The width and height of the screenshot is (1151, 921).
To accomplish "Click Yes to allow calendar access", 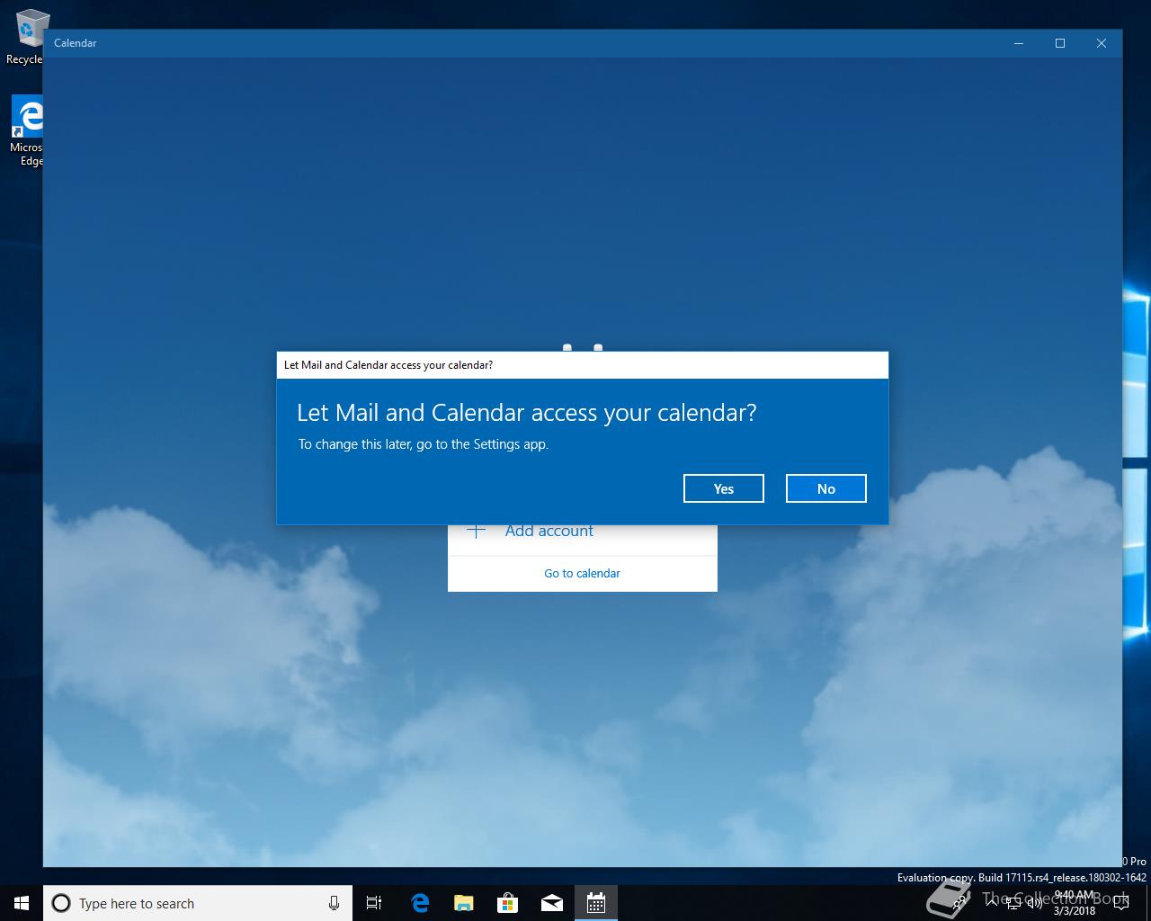I will point(724,488).
